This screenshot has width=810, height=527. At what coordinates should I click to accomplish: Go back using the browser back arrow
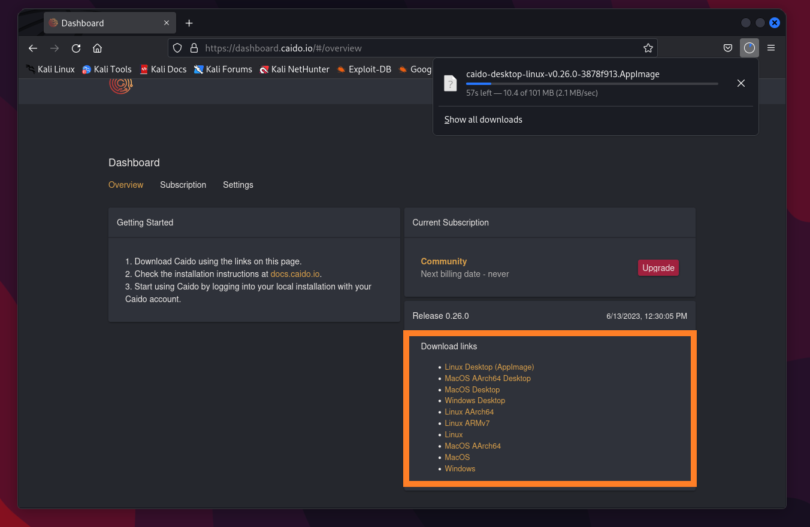33,48
